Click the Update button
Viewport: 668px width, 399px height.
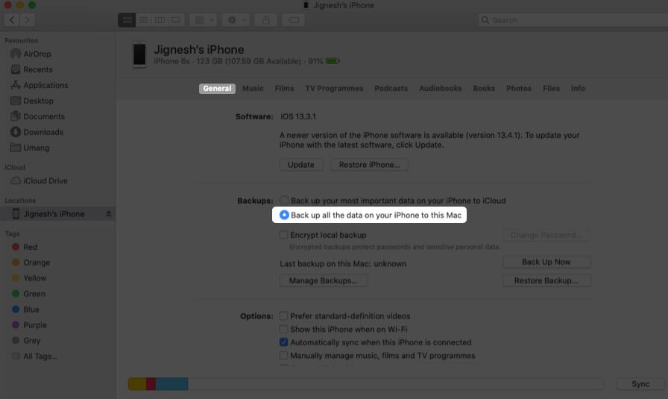click(x=300, y=165)
